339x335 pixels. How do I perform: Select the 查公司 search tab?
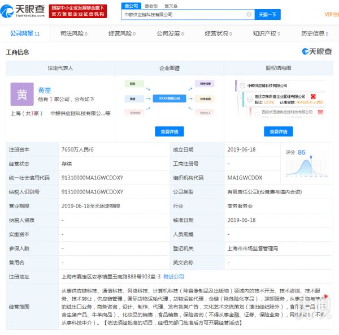click(131, 5)
